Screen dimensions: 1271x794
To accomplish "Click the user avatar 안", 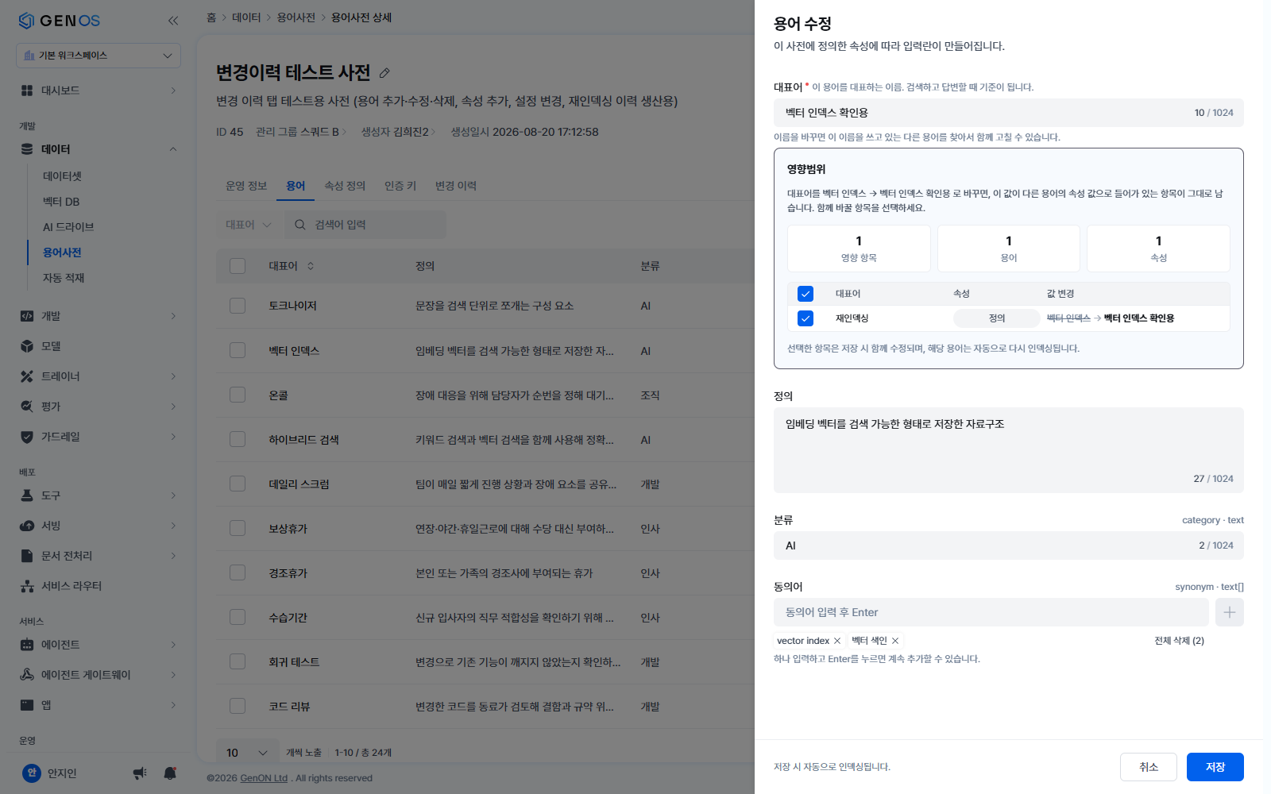I will [32, 773].
